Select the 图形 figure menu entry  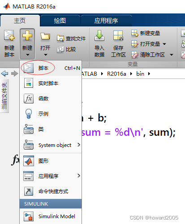coord(51,161)
